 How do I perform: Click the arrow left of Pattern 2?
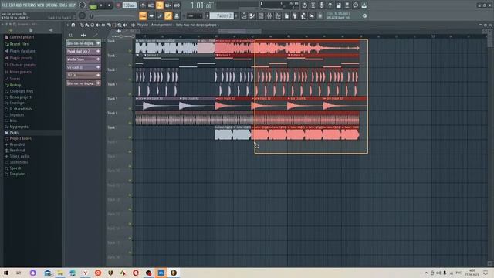pos(208,15)
